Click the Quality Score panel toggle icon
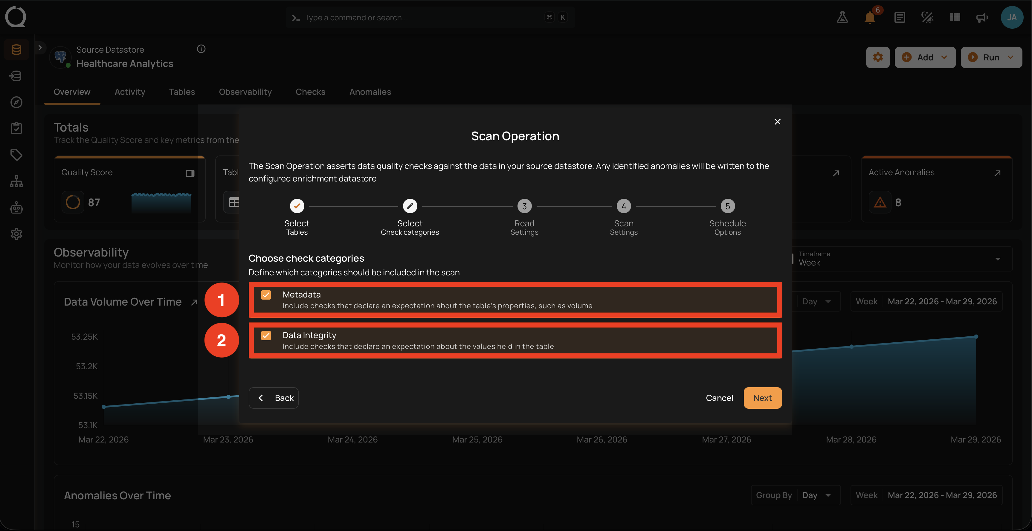 190,173
